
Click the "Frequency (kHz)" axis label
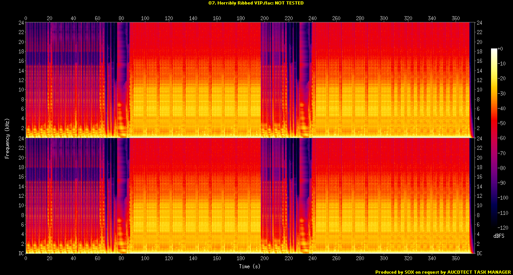(x=7, y=137)
